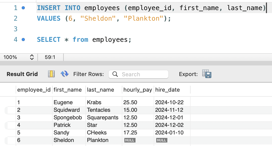The image size is (272, 146).
Task: Click the Export label
Action: (188, 74)
